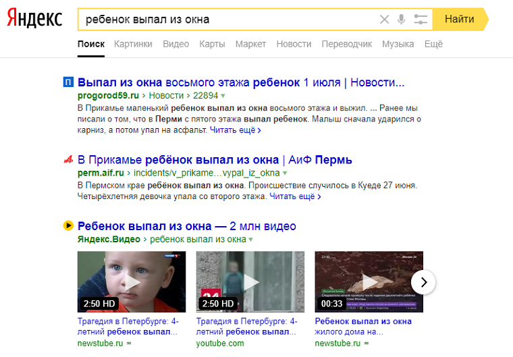Open result 'Выпал из окна восьмого этажа ребенок'
513x357 pixels.
pyautogui.click(x=241, y=82)
